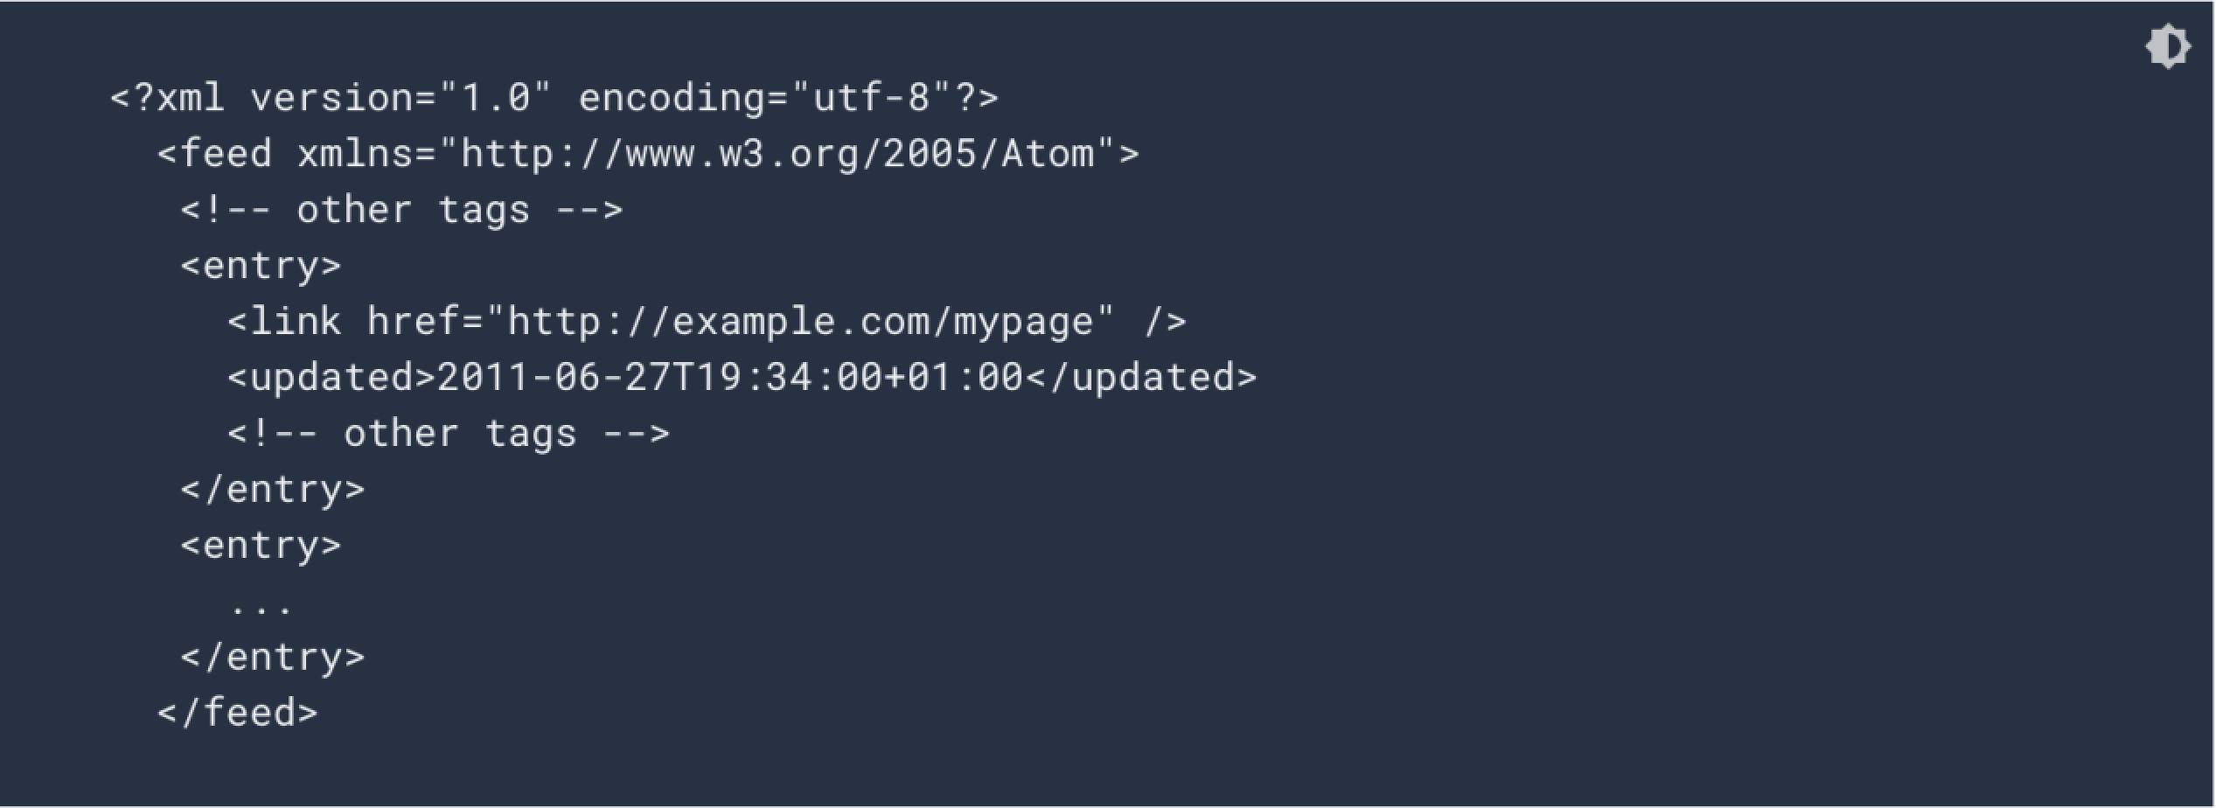Viewport: 2216px width, 808px height.
Task: Toggle dark code theme icon
Action: pos(2168,46)
